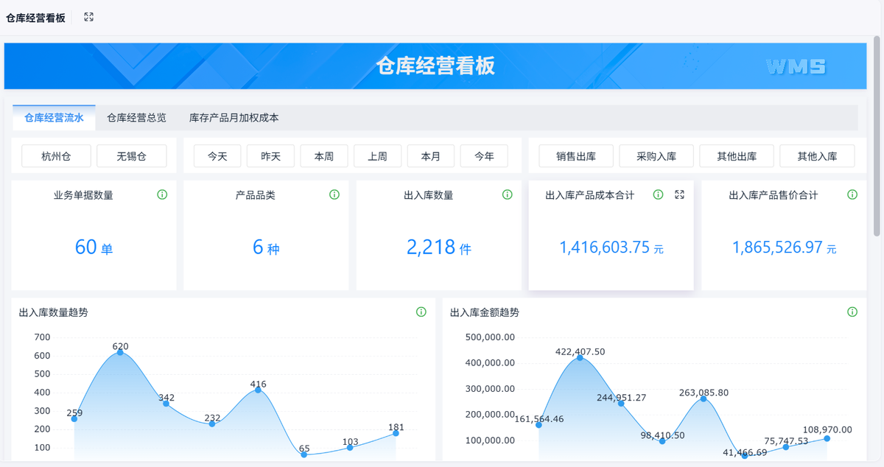Screen dimensions: 884x467
Task: Click the 仓库经营看板 banner heading
Action: point(435,66)
